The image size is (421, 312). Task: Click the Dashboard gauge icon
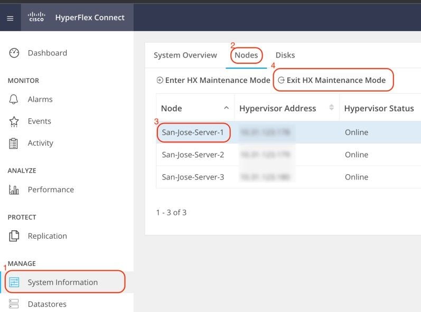(x=14, y=53)
